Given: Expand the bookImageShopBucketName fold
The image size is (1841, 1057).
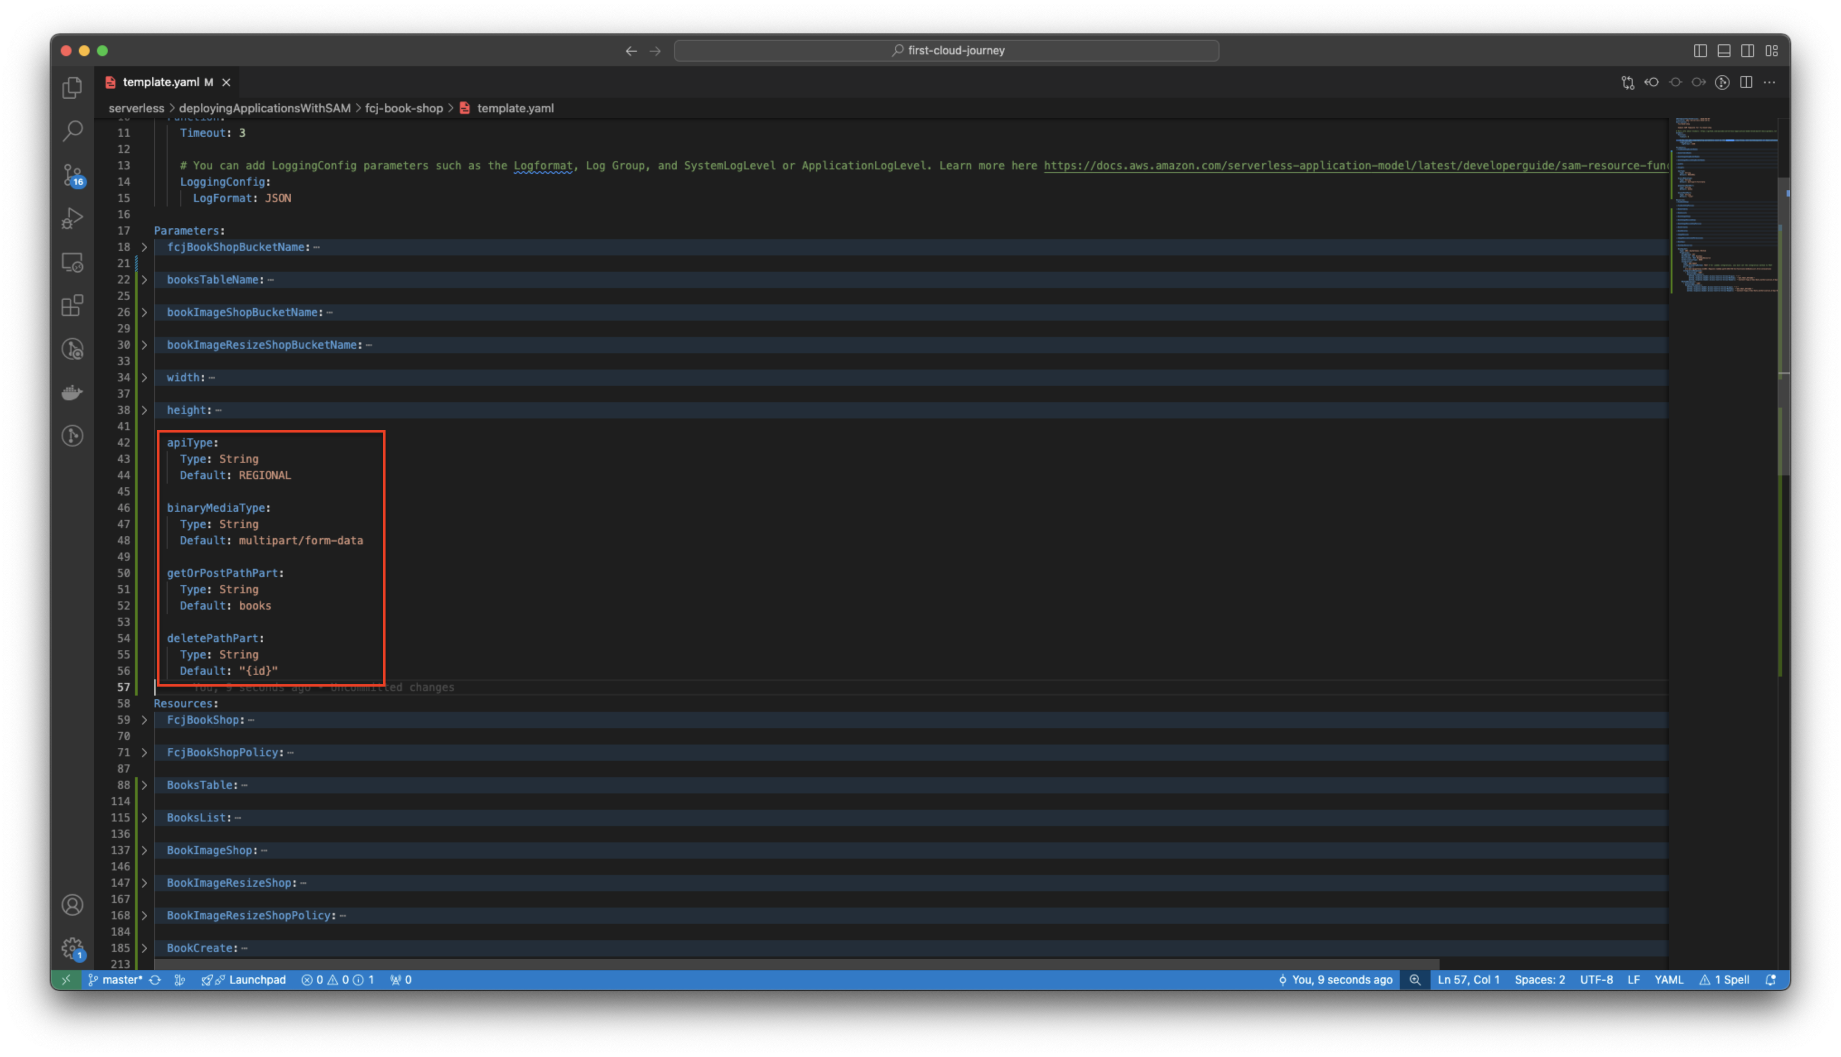Looking at the screenshot, I should click(x=145, y=313).
